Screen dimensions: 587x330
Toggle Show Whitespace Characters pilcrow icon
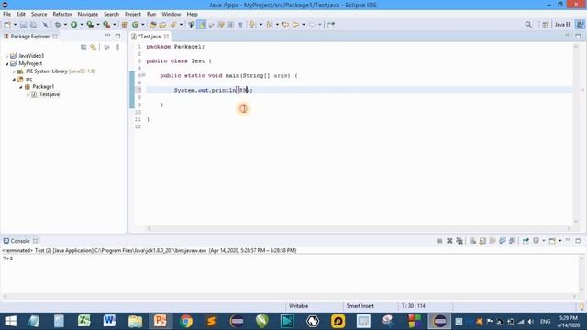point(240,25)
